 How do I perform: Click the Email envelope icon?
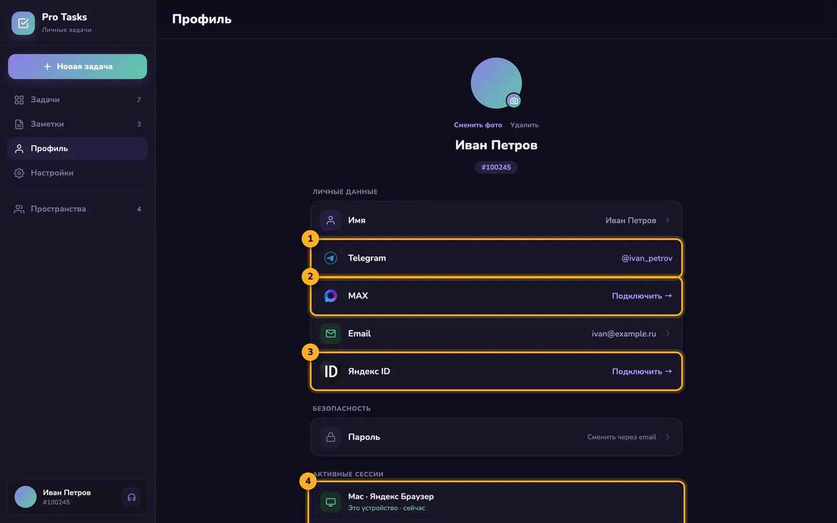[331, 334]
